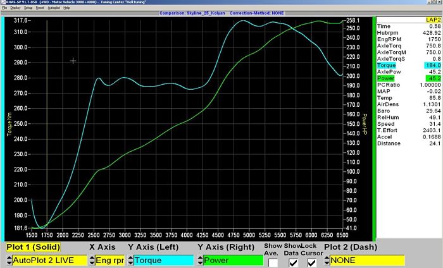Select the AutoPlot 2 LIVE plot field
Viewport: 443px width, 268px height.
point(49,260)
